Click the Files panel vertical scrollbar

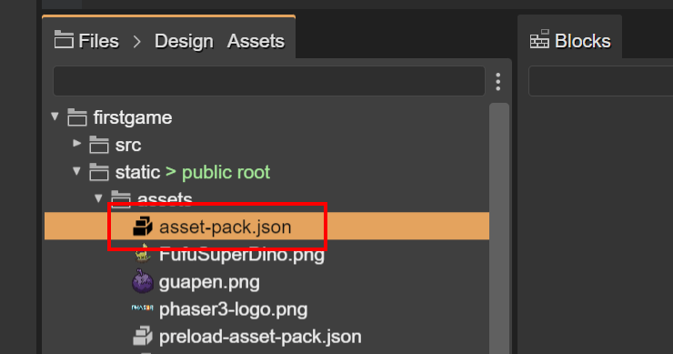(499, 228)
